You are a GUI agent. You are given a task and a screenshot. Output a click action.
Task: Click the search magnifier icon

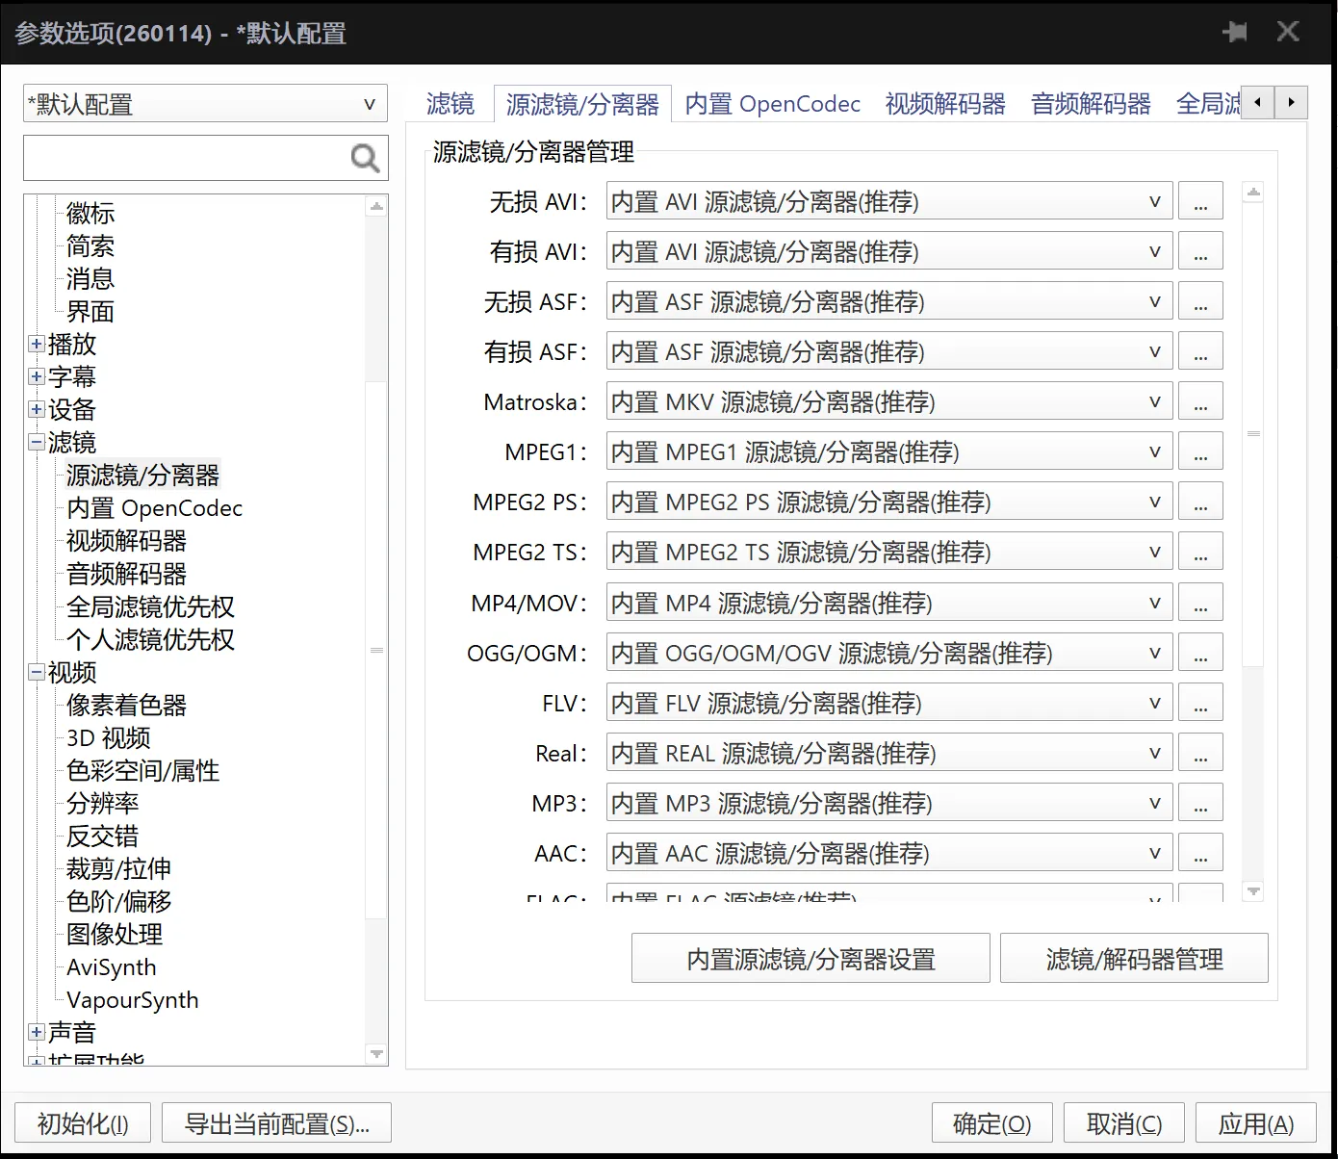[364, 157]
